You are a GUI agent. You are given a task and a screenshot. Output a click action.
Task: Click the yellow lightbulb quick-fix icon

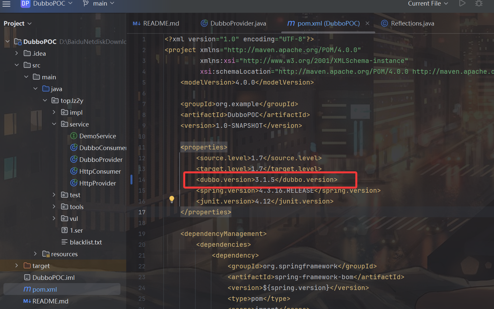tap(171, 200)
